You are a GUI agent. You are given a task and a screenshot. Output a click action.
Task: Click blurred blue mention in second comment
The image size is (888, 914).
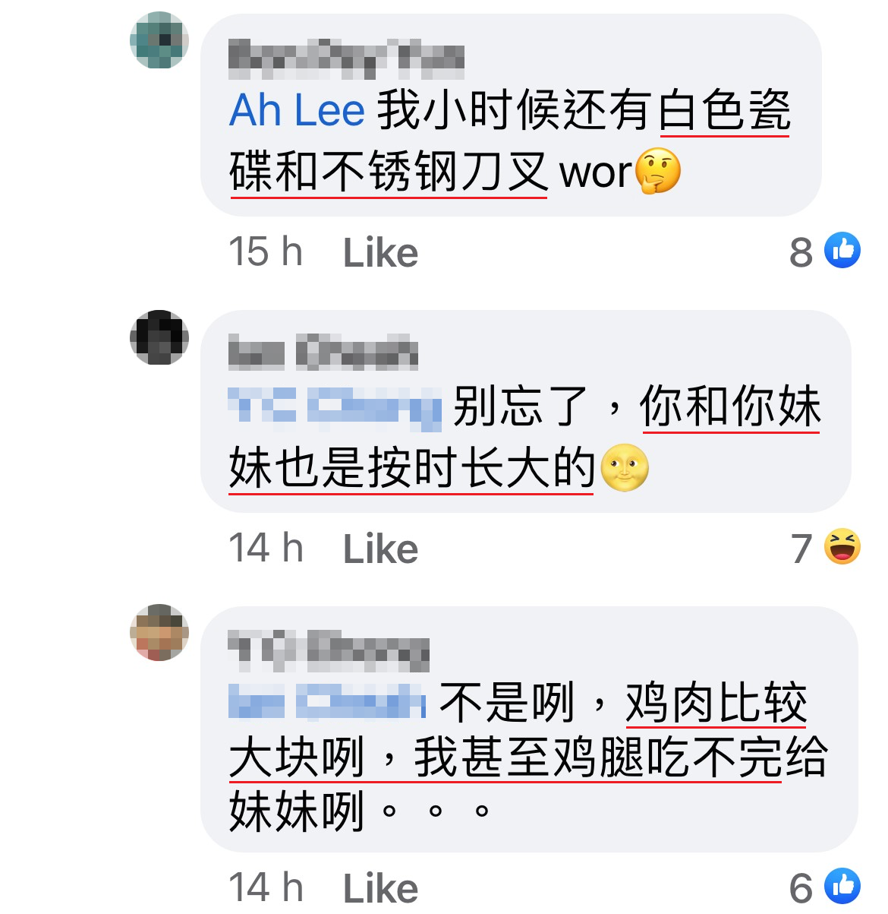[x=335, y=406]
